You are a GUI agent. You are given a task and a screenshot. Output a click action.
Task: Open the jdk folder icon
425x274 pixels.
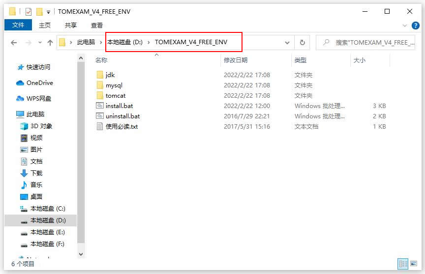tap(100, 75)
